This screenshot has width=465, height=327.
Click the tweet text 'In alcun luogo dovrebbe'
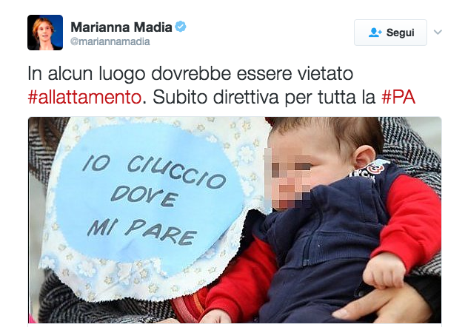[129, 73]
